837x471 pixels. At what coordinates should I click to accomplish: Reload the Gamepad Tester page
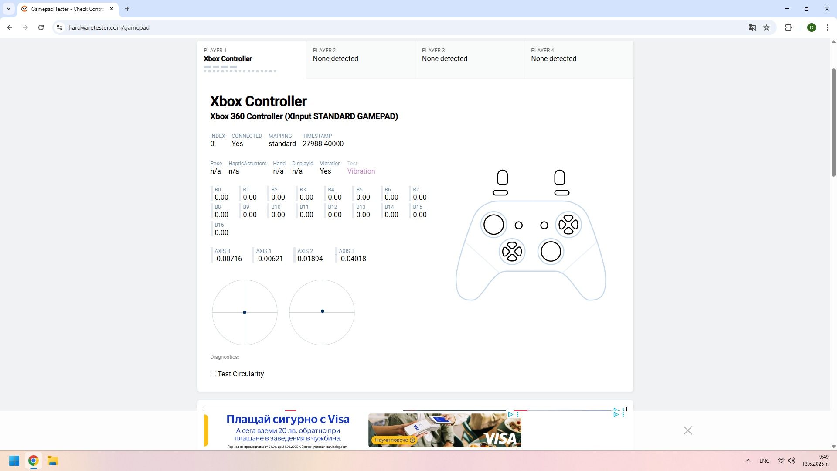click(x=41, y=27)
